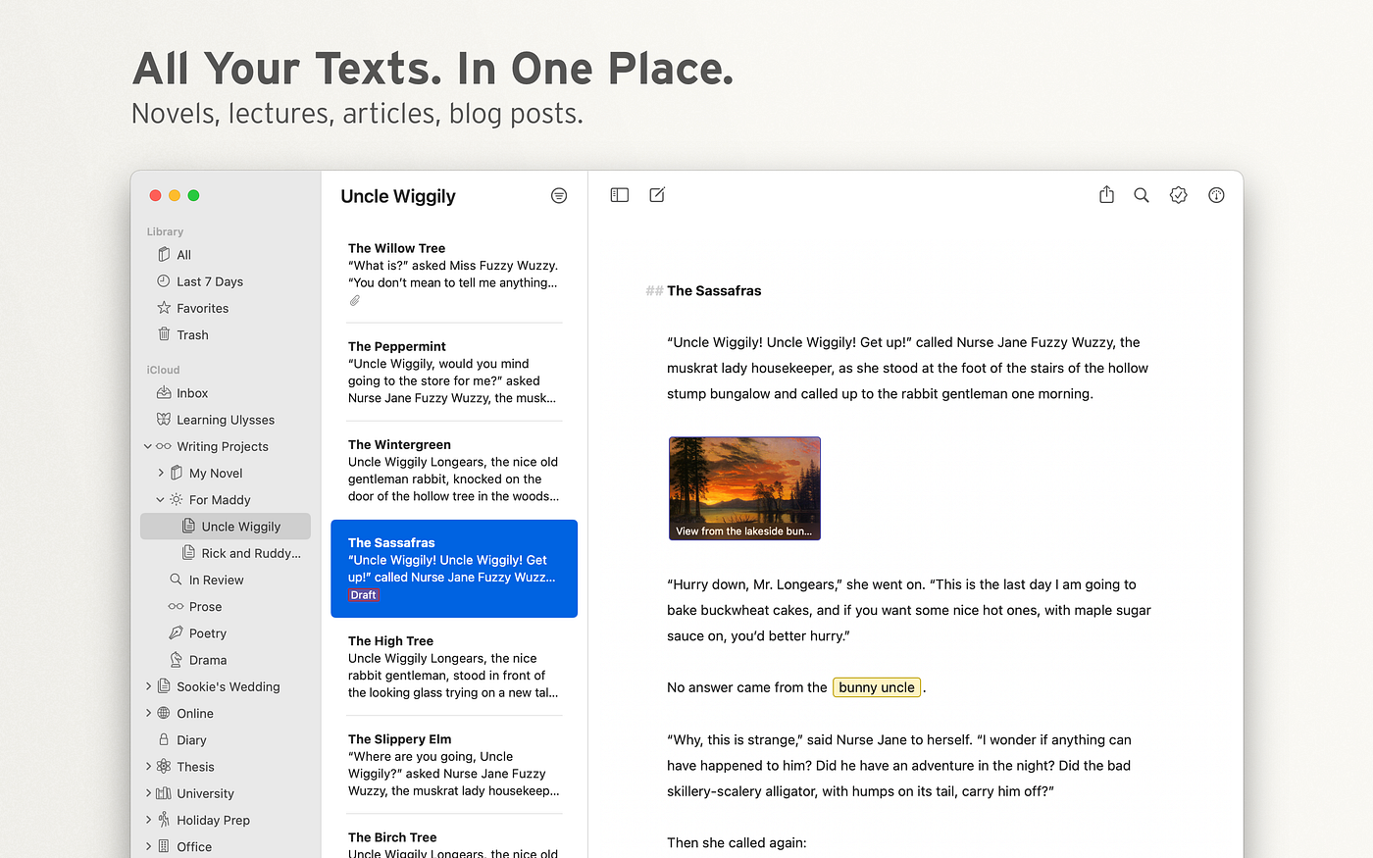This screenshot has height=858, width=1373.
Task: Open the Dashboard gauge icon
Action: click(x=1215, y=194)
